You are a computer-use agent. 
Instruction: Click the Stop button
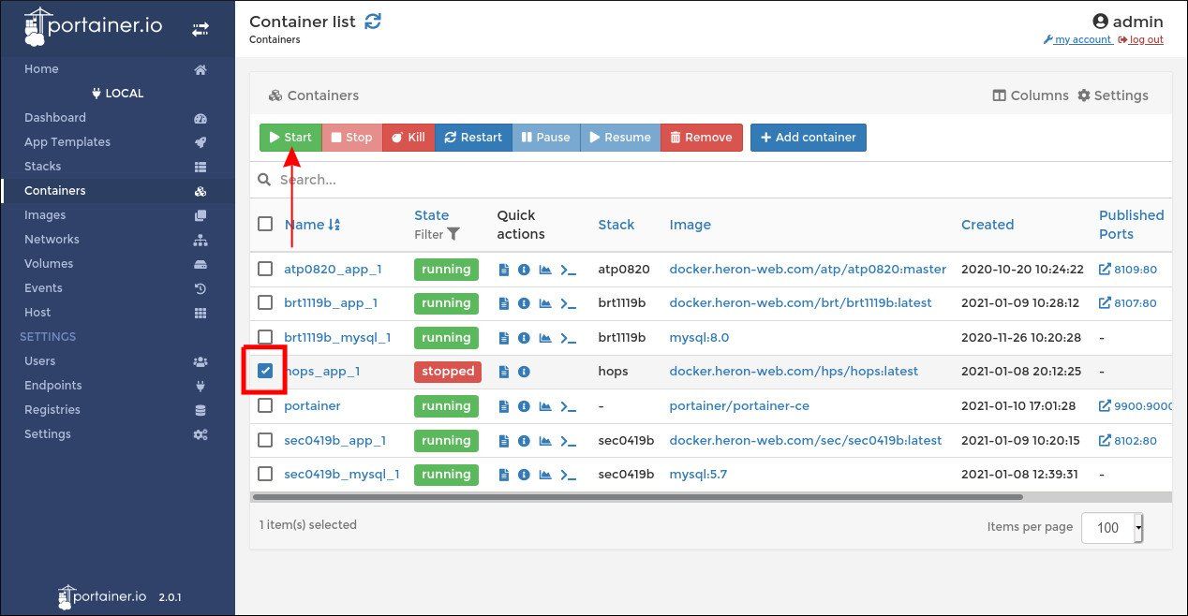click(x=352, y=138)
